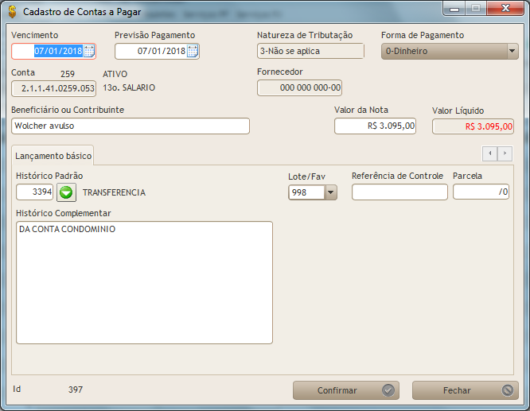
Task: Click the Beneficiário ou Contribuinte text field
Action: coord(131,126)
